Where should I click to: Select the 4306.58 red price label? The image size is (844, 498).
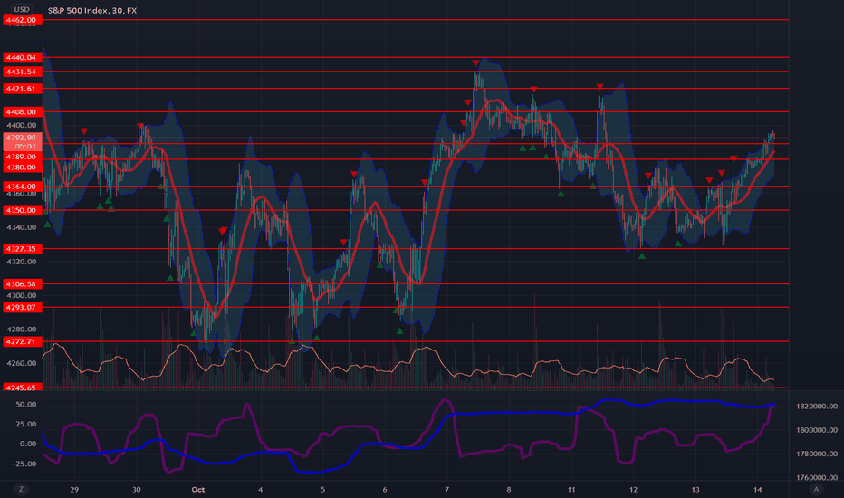22,283
